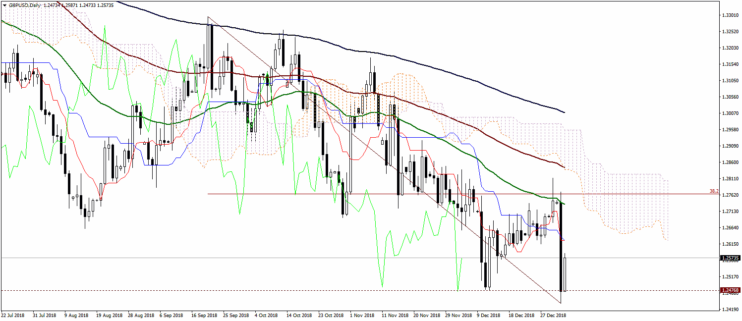Click the 1.26640 price axis label

point(730,228)
